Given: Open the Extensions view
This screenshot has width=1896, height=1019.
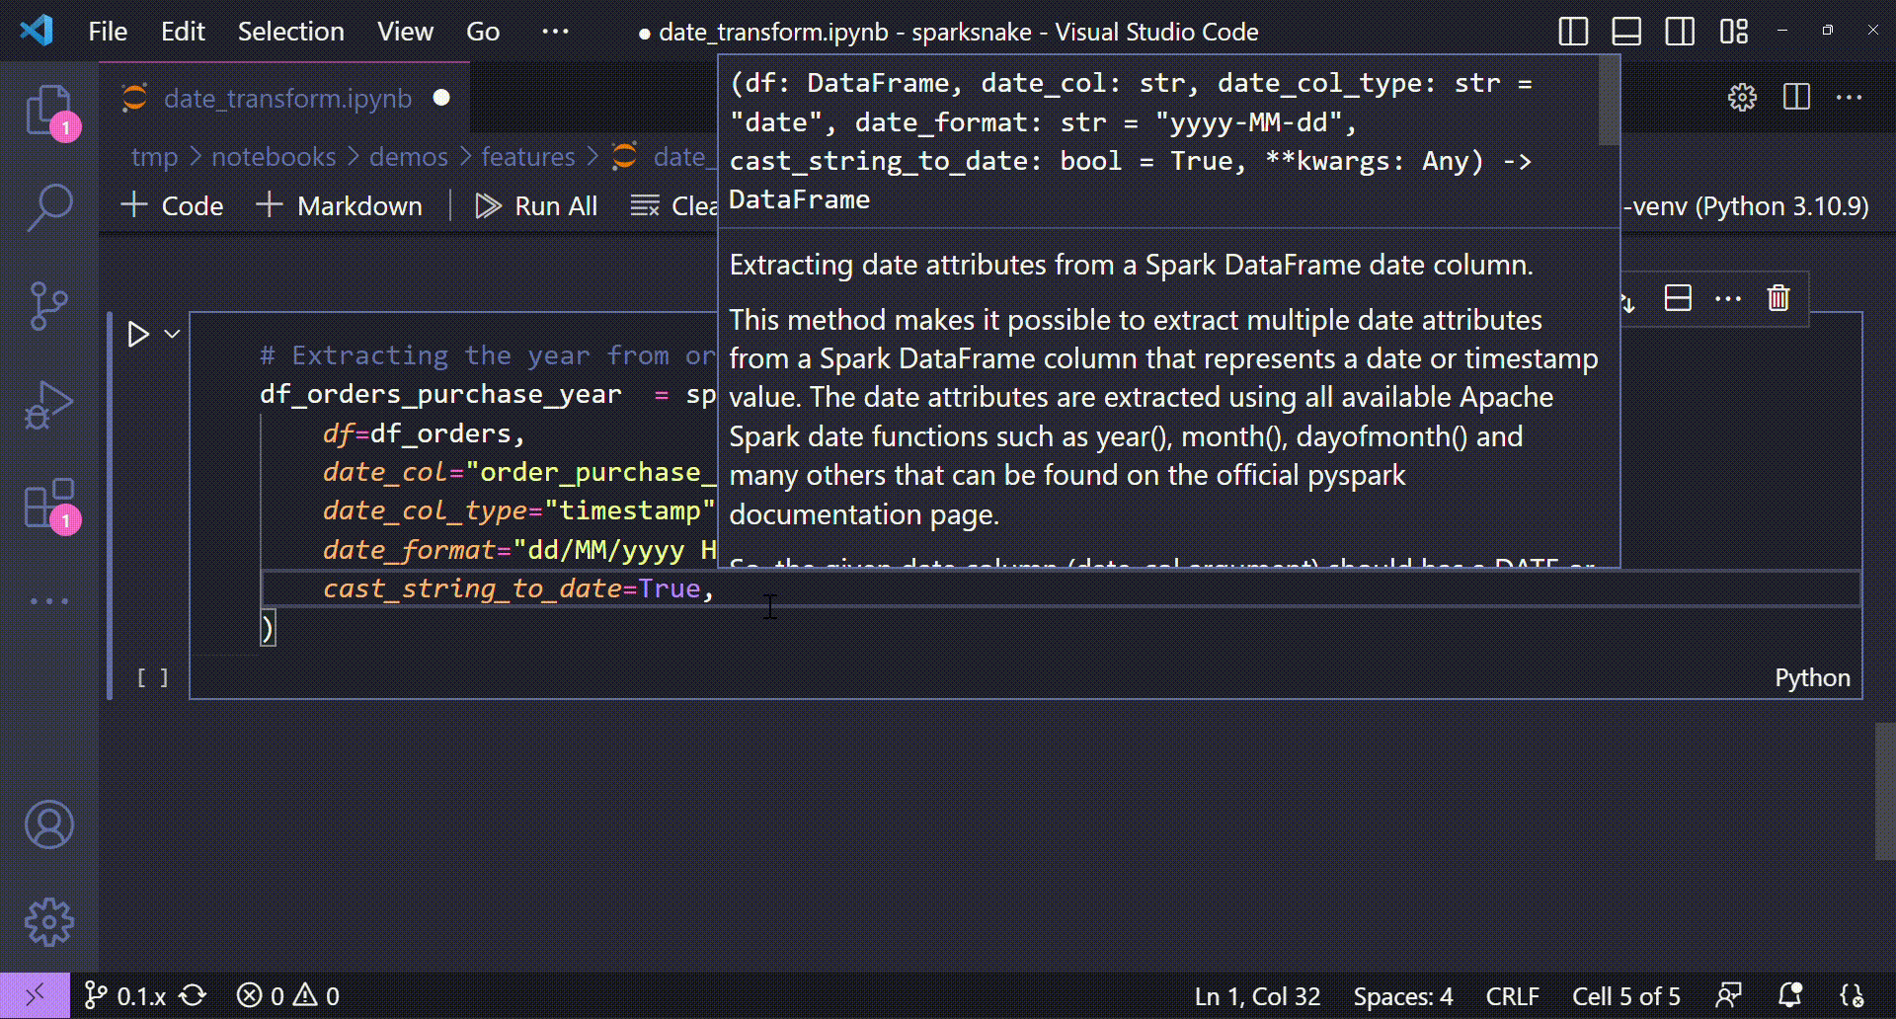Looking at the screenshot, I should click(x=49, y=504).
